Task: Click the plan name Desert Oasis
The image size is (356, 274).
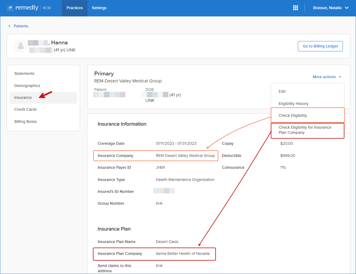Action: pos(167,242)
